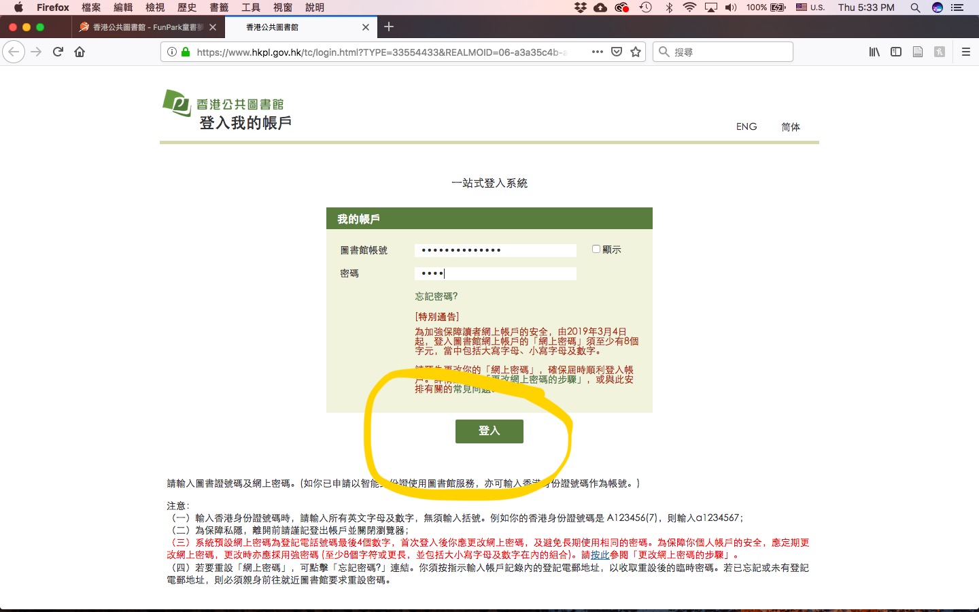Open a new tab with plus button
Viewport: 979px width, 612px height.
[x=389, y=27]
